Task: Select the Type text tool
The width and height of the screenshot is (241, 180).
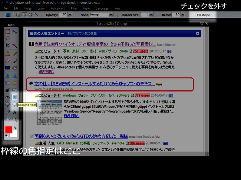Action: [x=15, y=113]
